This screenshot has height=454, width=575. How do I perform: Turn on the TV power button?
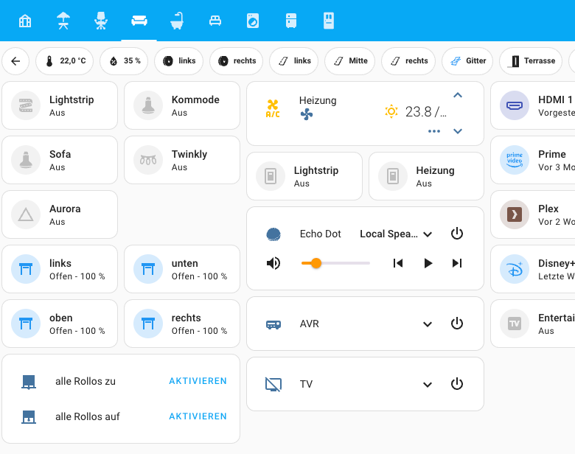(456, 384)
